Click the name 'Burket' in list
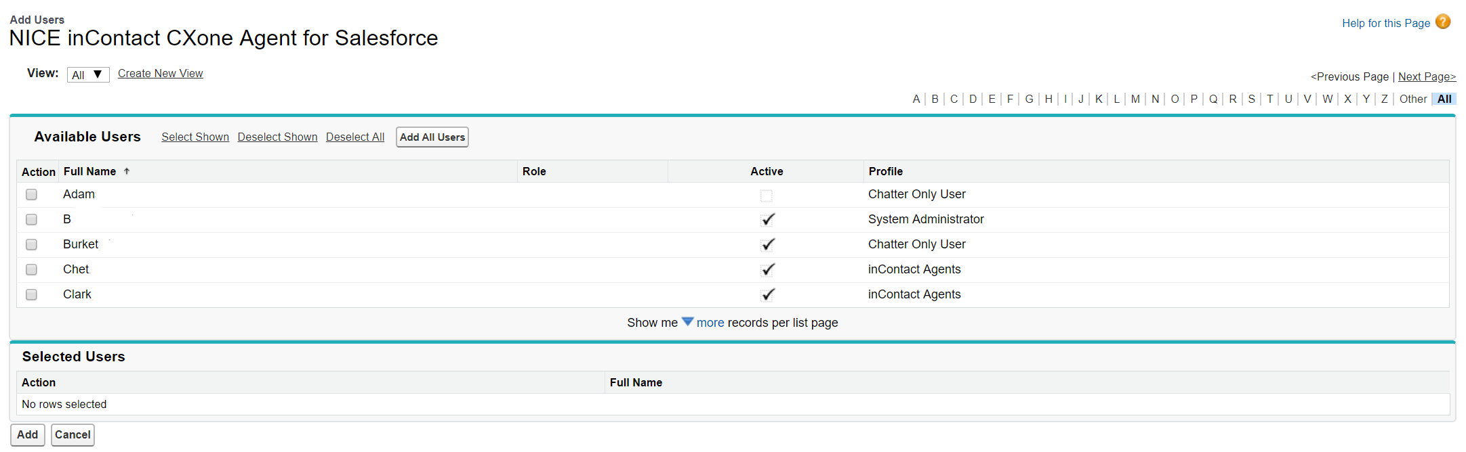 81,244
